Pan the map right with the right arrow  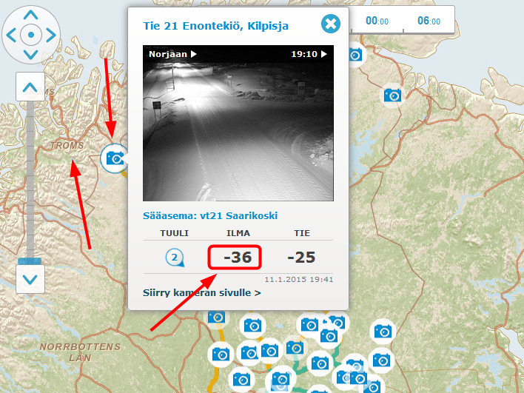(x=51, y=35)
